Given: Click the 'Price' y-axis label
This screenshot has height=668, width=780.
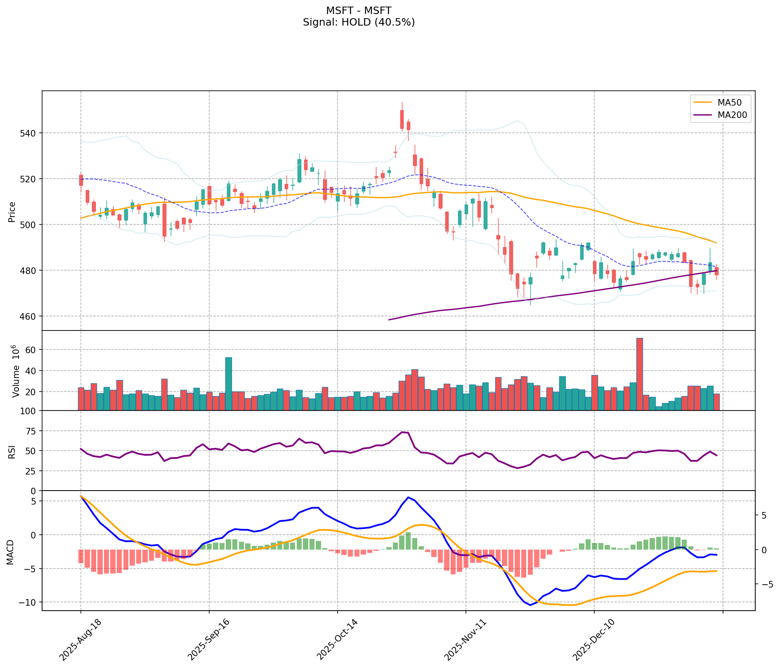Looking at the screenshot, I should pyautogui.click(x=12, y=212).
